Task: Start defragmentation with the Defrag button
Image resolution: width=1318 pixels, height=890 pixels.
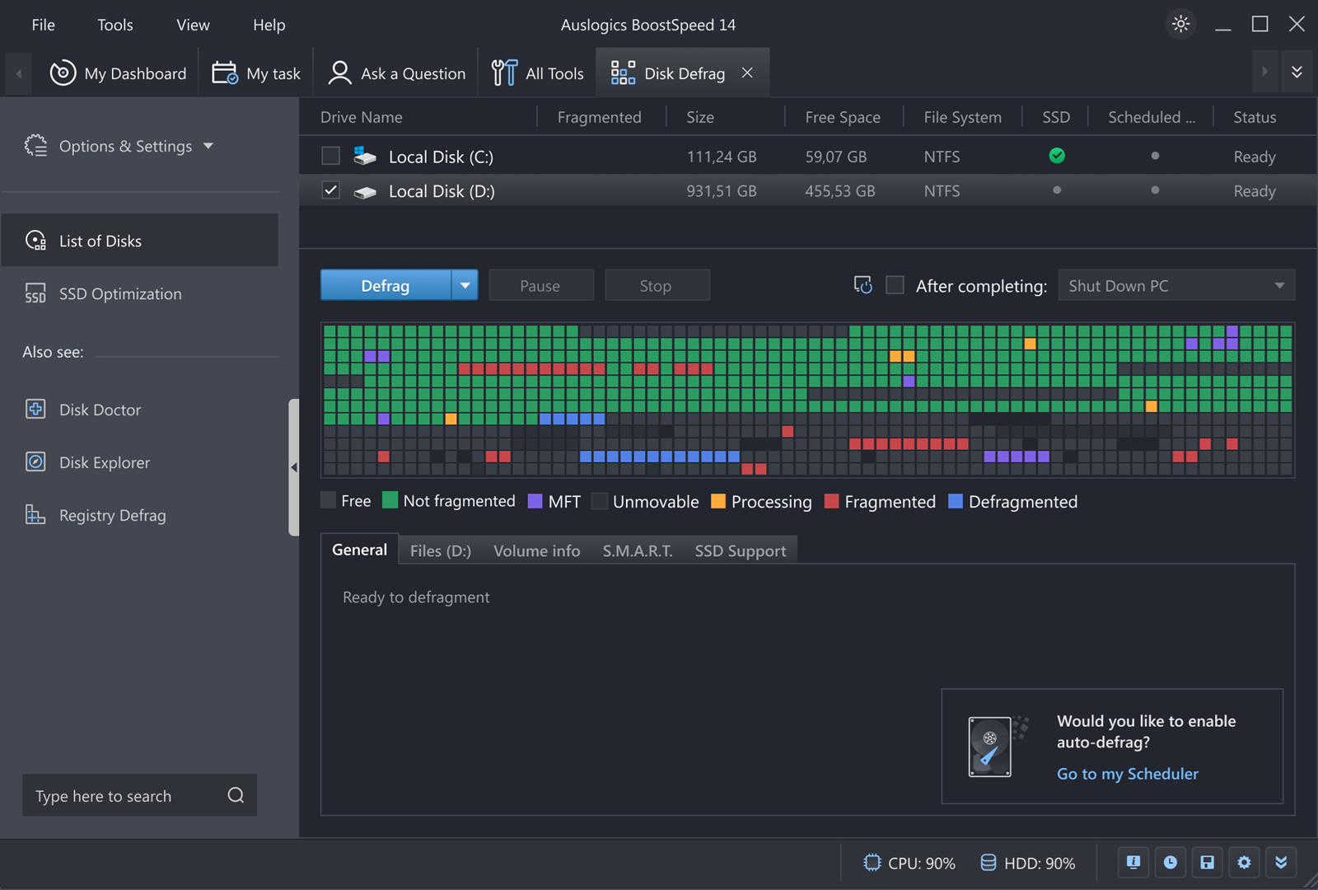Action: (386, 285)
